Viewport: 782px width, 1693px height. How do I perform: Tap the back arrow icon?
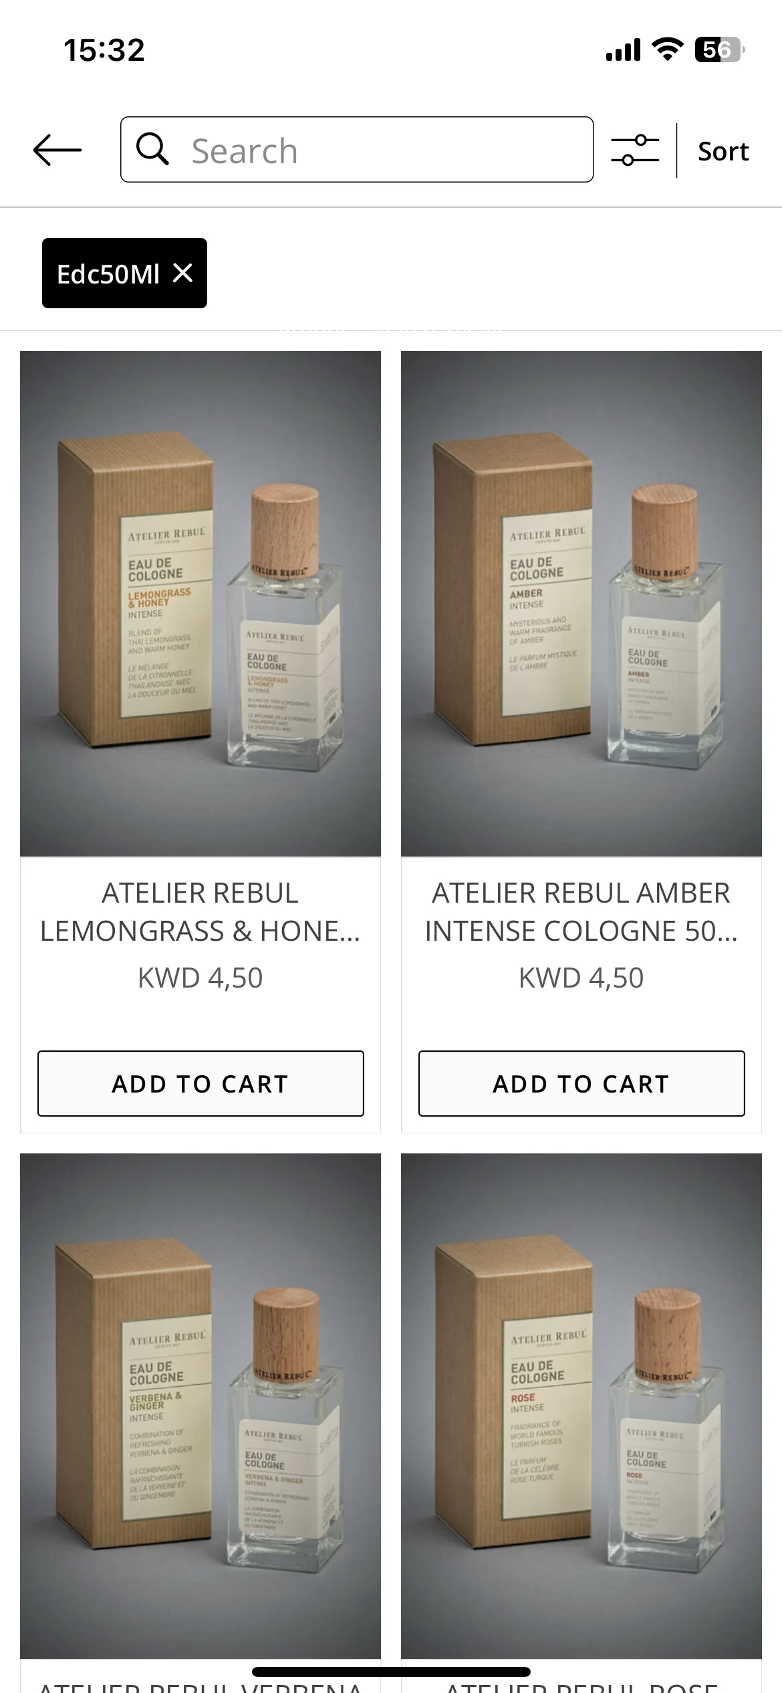(57, 150)
